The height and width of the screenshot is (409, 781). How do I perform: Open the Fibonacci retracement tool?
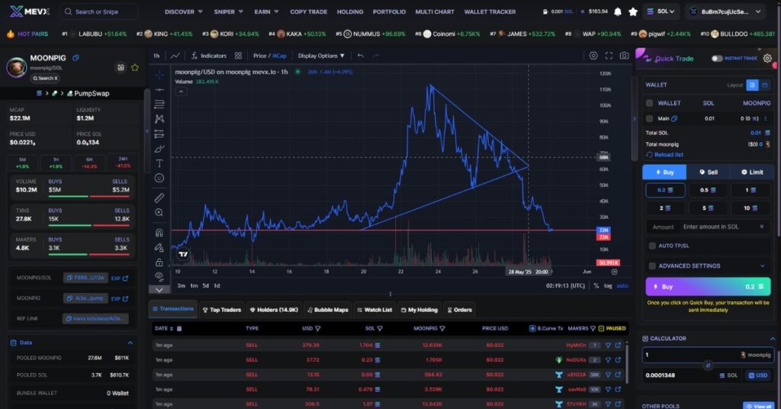(159, 104)
